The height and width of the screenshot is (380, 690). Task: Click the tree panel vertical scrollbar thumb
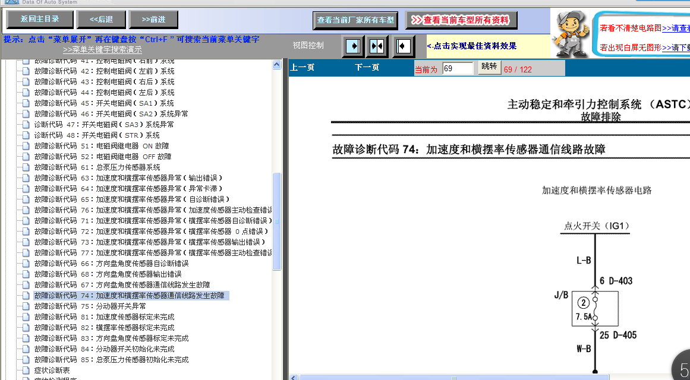point(277,221)
